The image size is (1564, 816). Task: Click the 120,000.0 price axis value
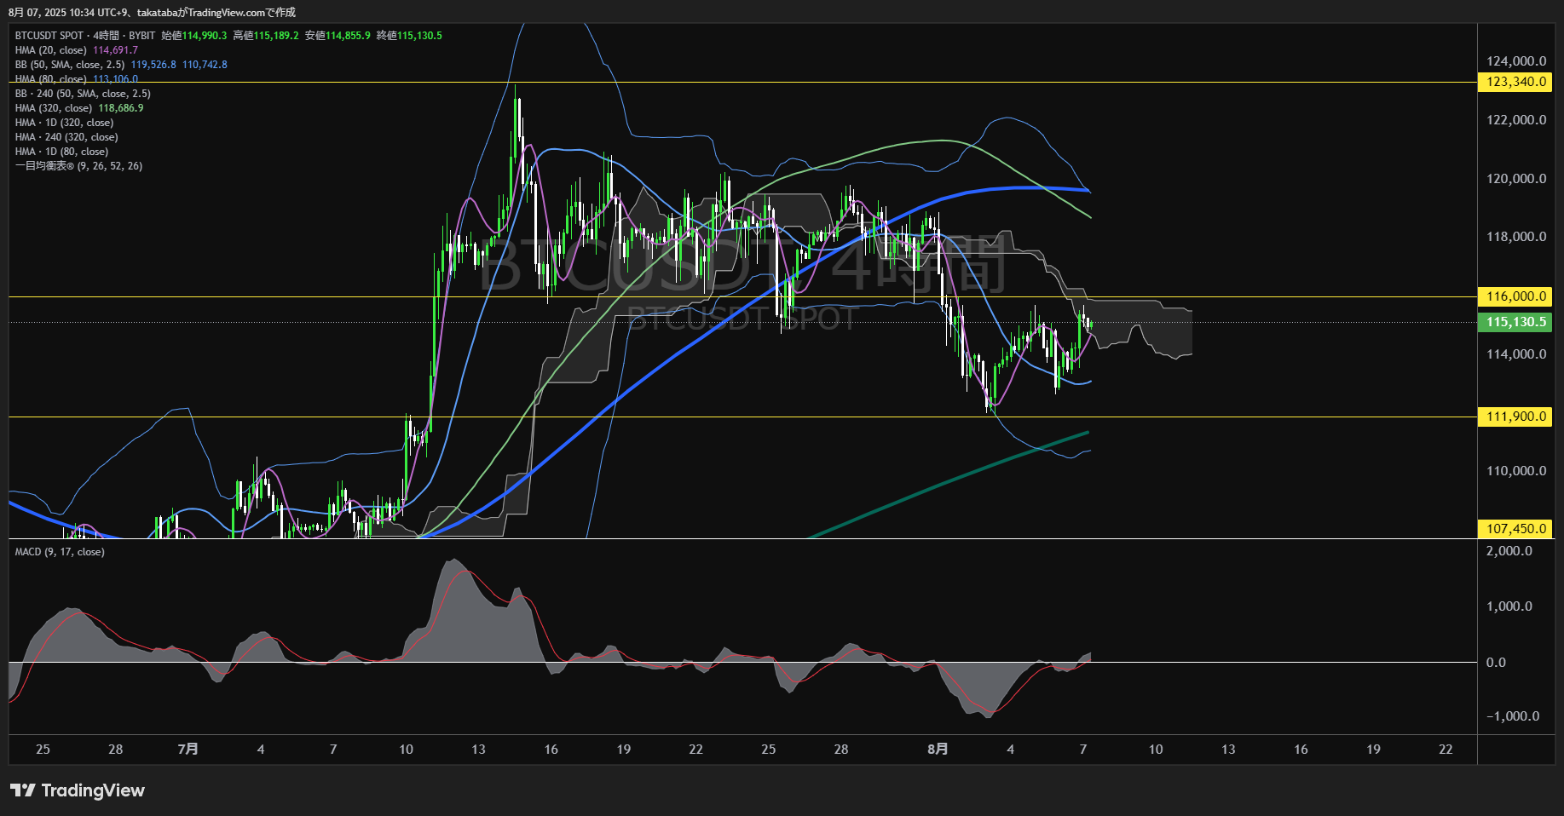click(x=1516, y=179)
